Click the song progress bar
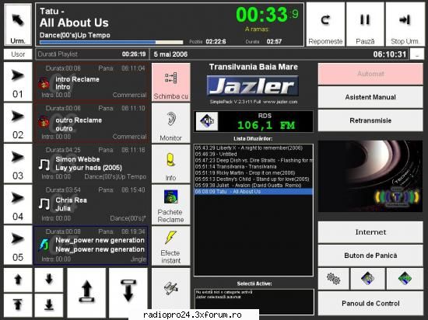This screenshot has height=320, width=428. coord(111,42)
